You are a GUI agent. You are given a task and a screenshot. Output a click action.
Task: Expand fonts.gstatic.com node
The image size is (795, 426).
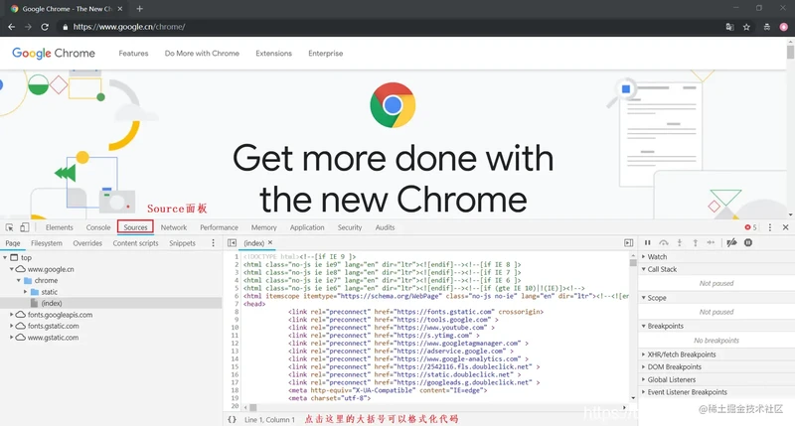click(x=12, y=326)
